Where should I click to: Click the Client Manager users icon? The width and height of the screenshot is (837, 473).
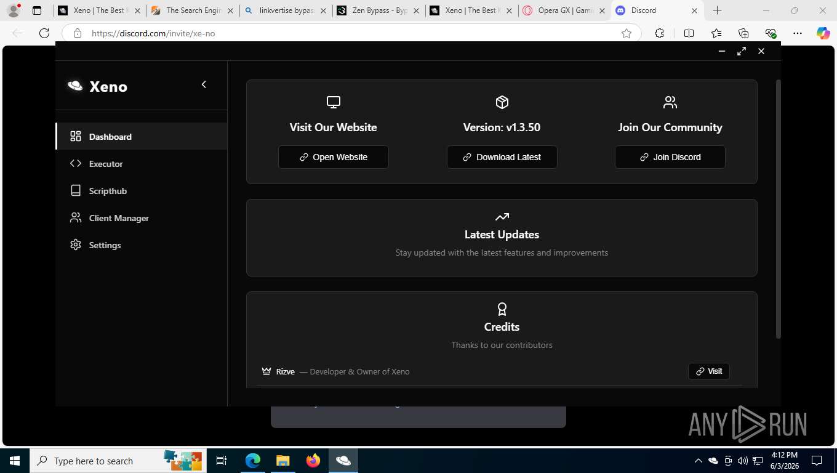coord(76,217)
